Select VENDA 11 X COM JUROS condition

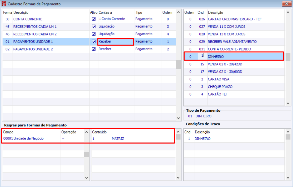(x=226, y=27)
